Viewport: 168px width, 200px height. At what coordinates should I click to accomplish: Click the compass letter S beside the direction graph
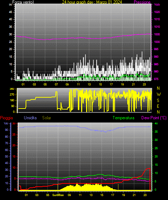(x=158, y=101)
